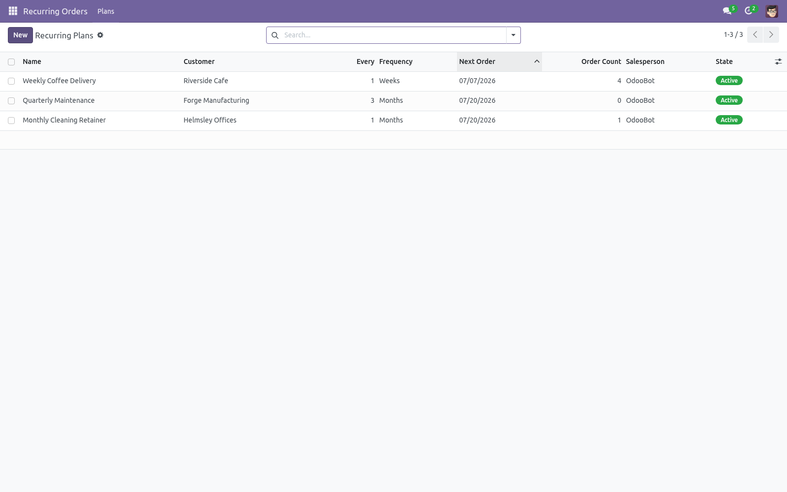
Task: Select the Monthly Cleaning Retainer row checkbox
Action: coord(11,121)
